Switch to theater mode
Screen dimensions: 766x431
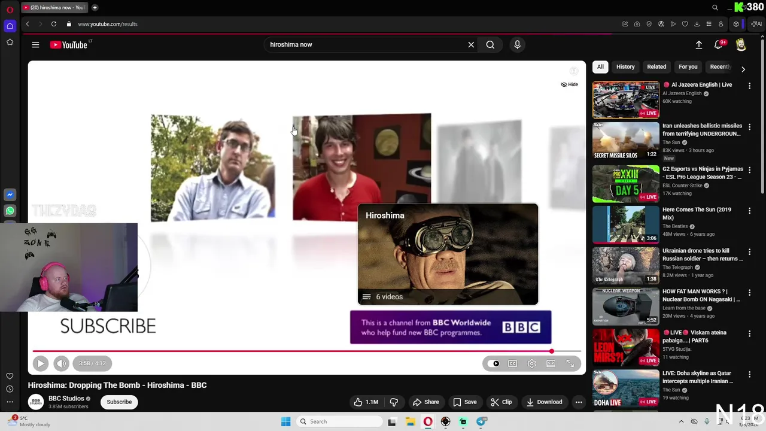point(551,363)
